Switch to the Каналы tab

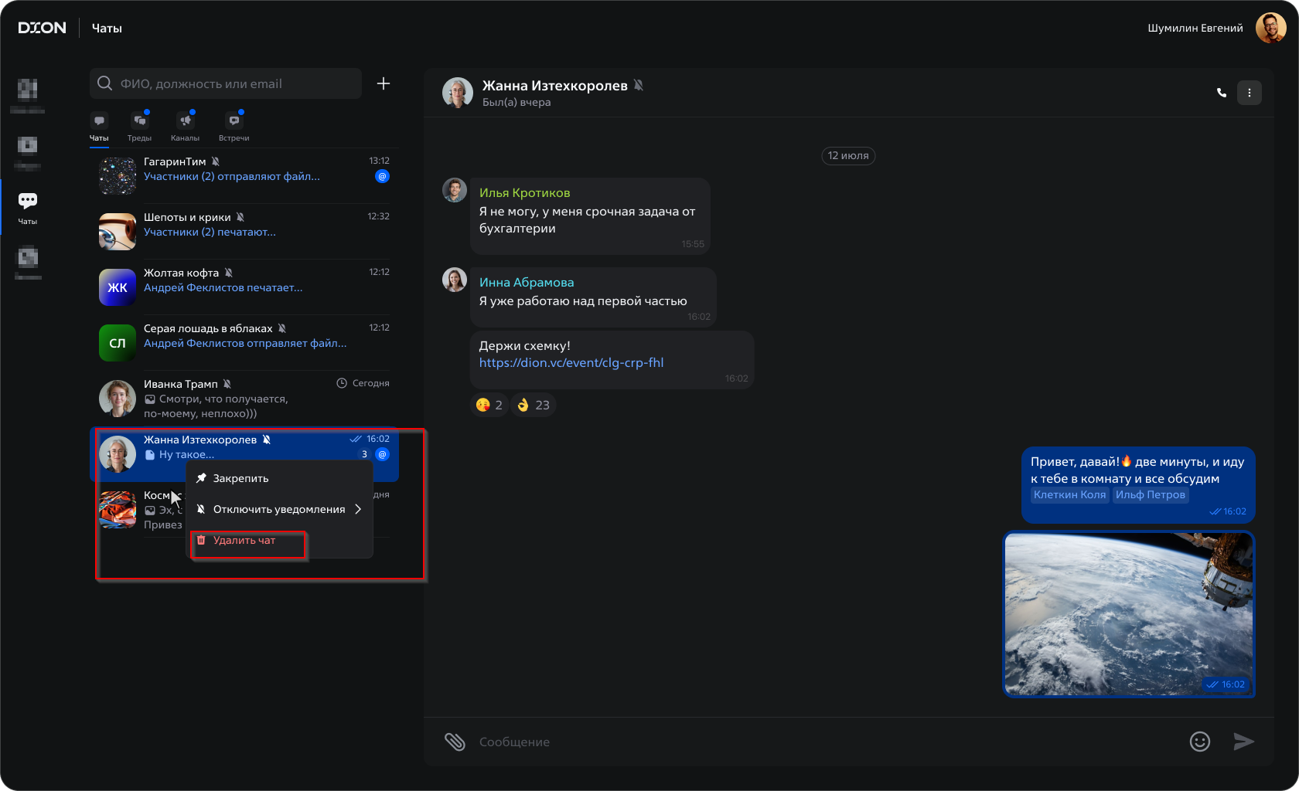click(x=185, y=127)
